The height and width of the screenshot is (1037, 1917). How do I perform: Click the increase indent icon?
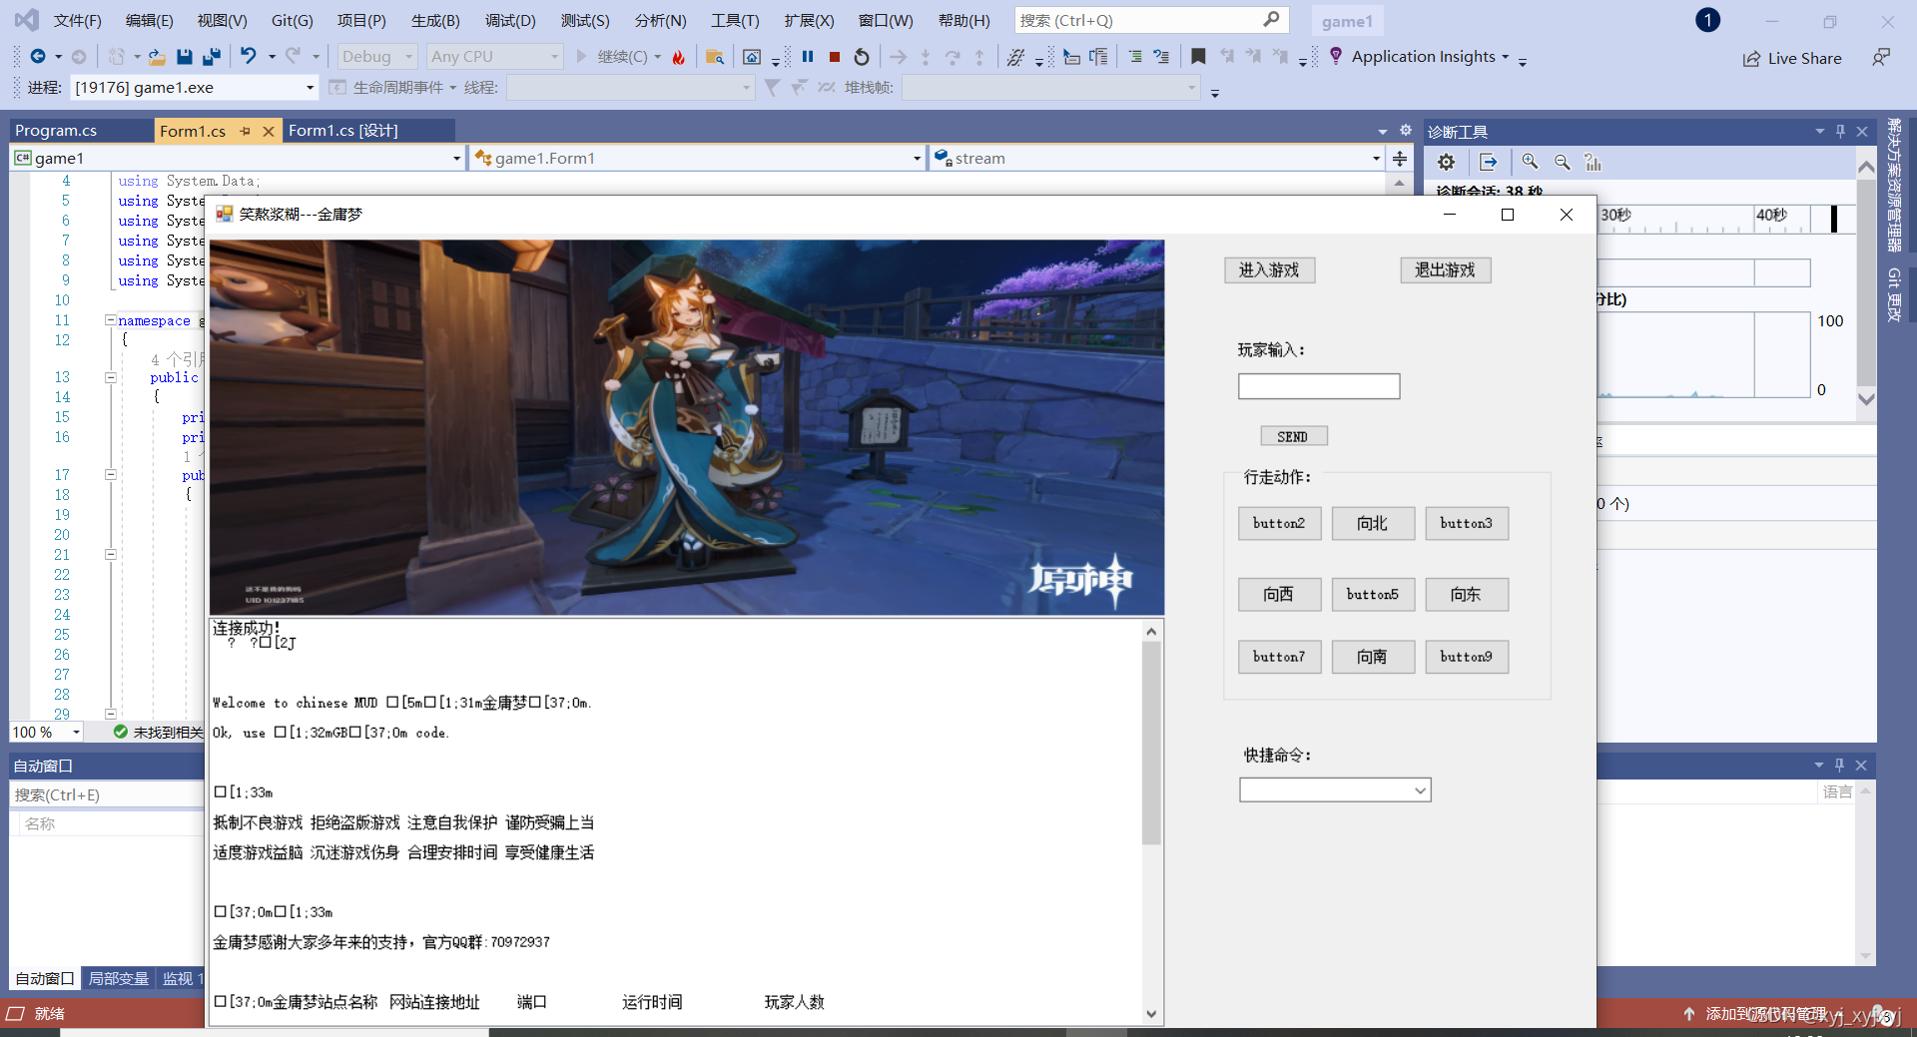pos(1135,57)
